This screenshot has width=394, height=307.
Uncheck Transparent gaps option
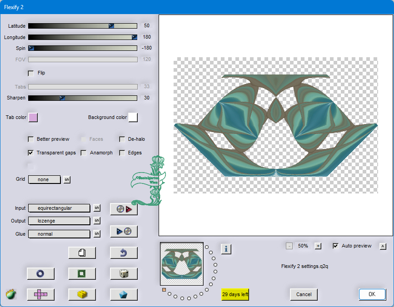point(31,153)
